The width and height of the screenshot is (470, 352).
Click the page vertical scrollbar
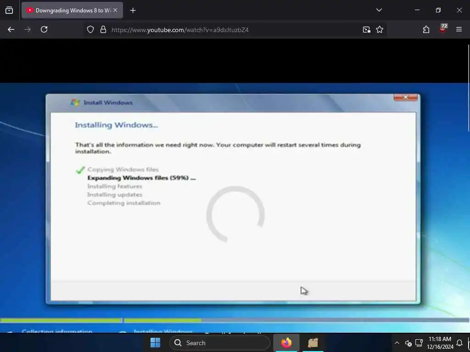pyautogui.click(x=468, y=88)
